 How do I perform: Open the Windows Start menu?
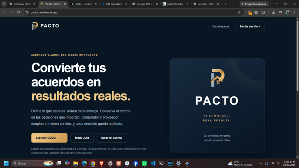click(6, 164)
